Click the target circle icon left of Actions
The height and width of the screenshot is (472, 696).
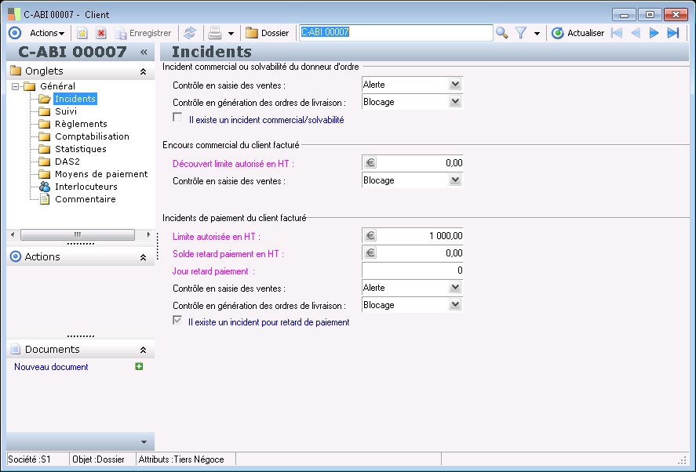click(15, 33)
